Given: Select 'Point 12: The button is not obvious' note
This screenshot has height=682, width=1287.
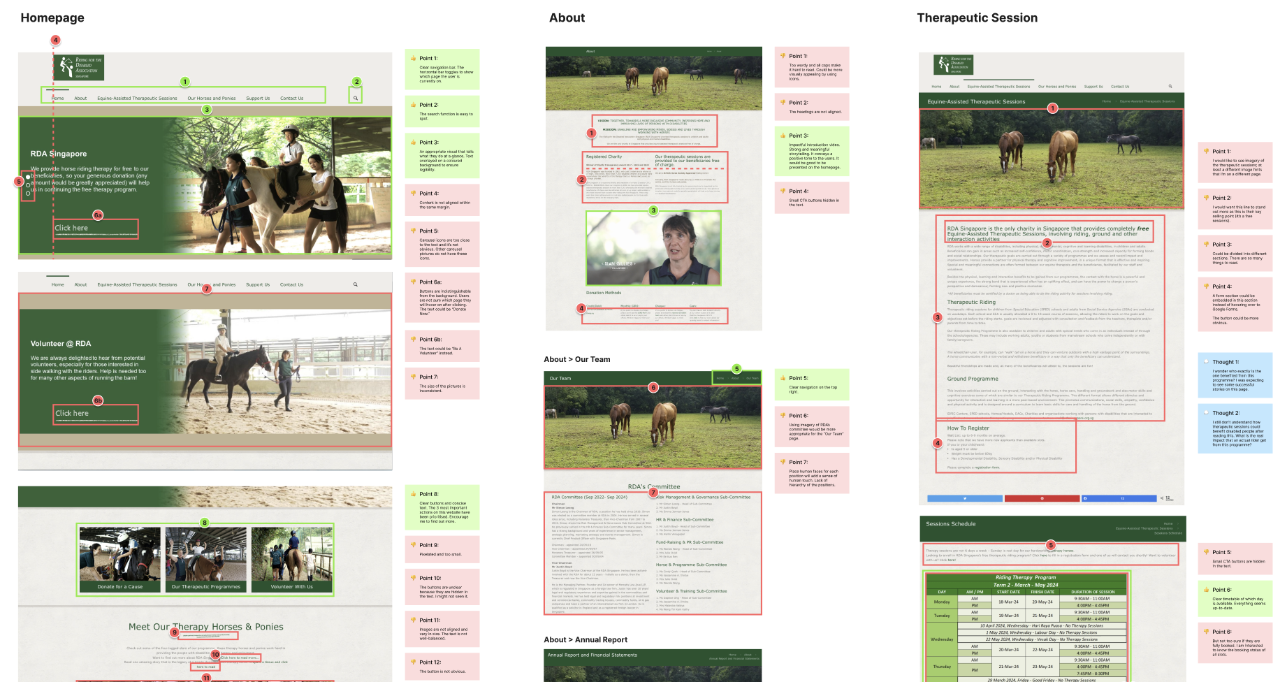Looking at the screenshot, I should [442, 667].
